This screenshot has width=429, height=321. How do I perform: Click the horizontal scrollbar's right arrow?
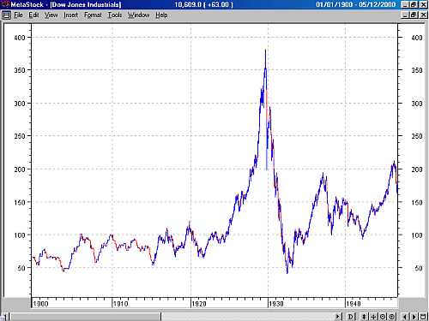click(x=337, y=317)
